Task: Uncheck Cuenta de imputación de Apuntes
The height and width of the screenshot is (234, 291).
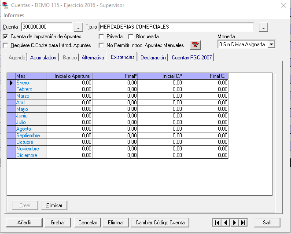Action: [6, 37]
